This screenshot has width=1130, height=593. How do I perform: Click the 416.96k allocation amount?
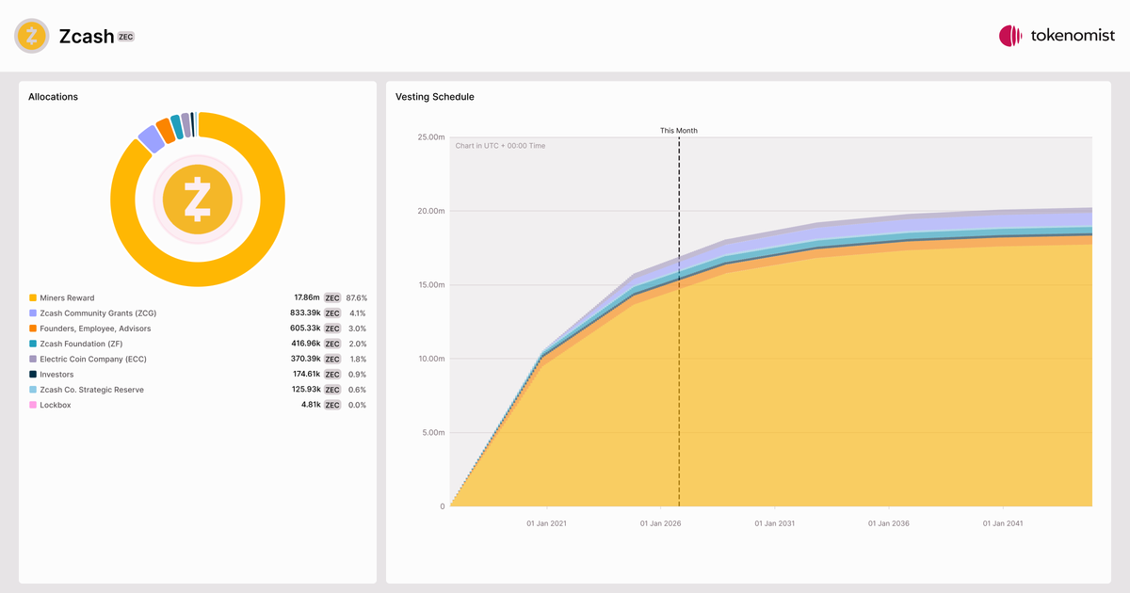pyautogui.click(x=305, y=344)
